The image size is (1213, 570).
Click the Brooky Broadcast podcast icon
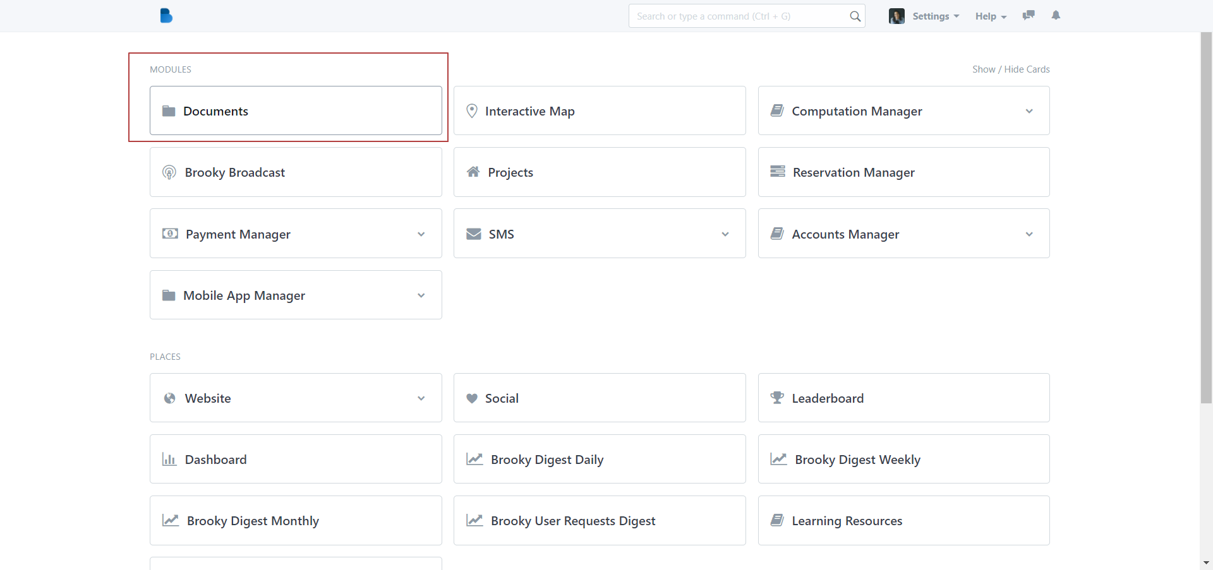[169, 172]
